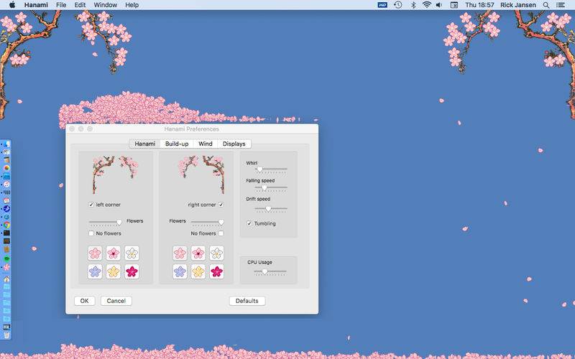Adjust the right corner Flowers slider
The image size is (575, 359).
[208, 222]
